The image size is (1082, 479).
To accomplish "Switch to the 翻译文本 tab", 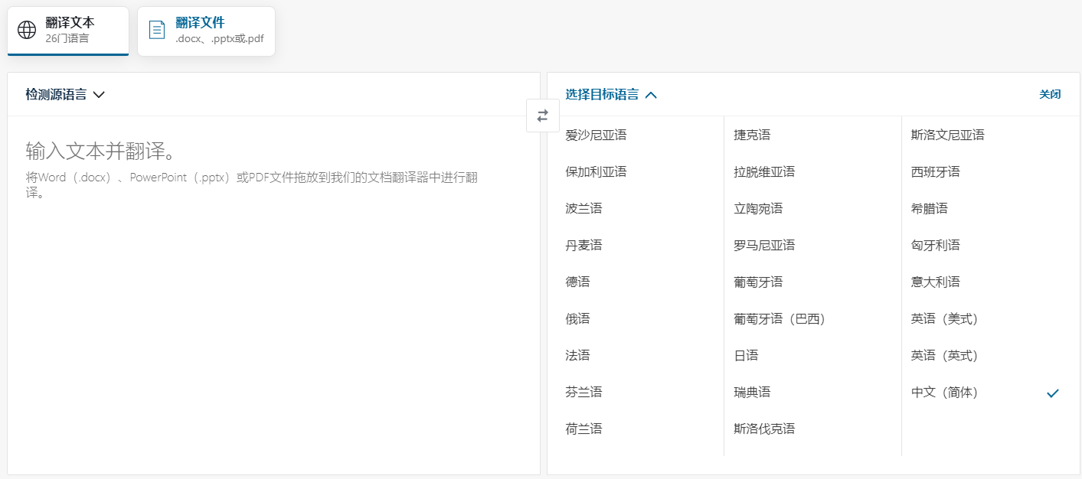I will [67, 31].
